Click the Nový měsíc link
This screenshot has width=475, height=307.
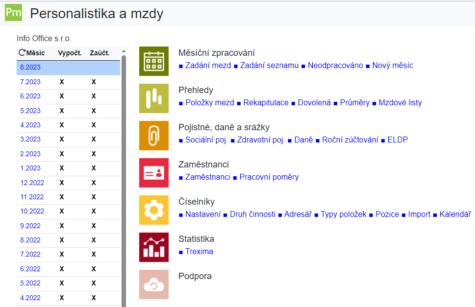click(x=393, y=66)
